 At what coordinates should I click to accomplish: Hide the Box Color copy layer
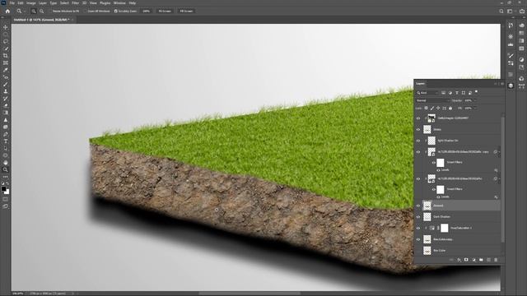418,239
